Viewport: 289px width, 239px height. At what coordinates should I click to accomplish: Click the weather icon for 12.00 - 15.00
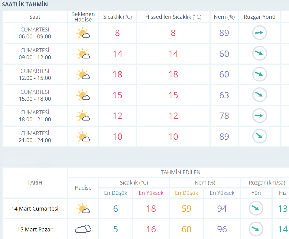coord(83,74)
